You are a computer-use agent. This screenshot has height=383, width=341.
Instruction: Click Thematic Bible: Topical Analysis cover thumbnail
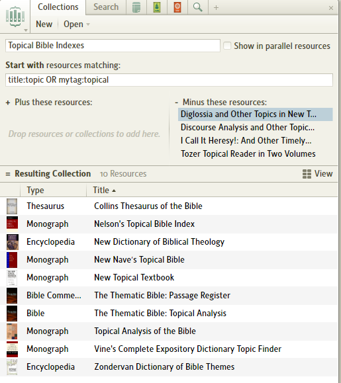[x=12, y=314]
